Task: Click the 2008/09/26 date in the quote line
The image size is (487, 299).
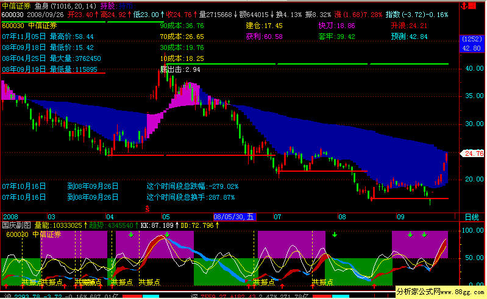Action: pyautogui.click(x=45, y=15)
